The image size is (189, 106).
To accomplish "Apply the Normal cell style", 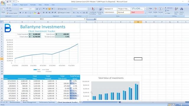I will click(124, 12).
